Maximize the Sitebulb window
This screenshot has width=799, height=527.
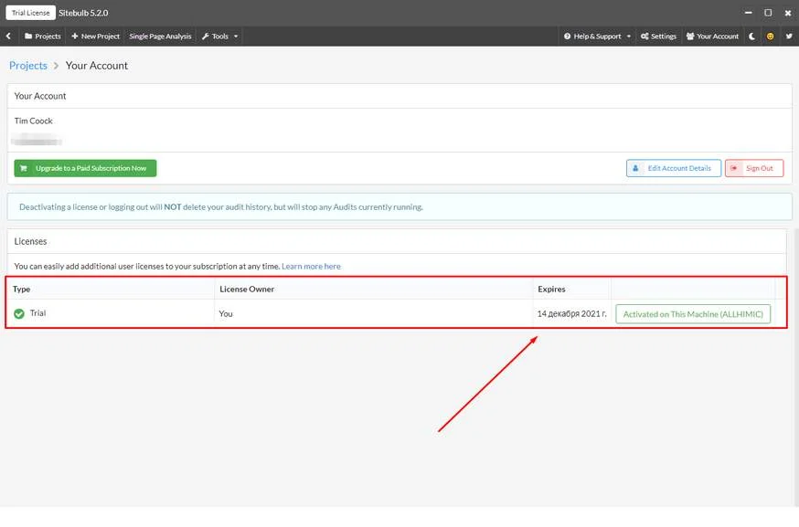(x=768, y=13)
